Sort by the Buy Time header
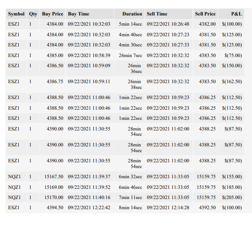 tap(90, 14)
